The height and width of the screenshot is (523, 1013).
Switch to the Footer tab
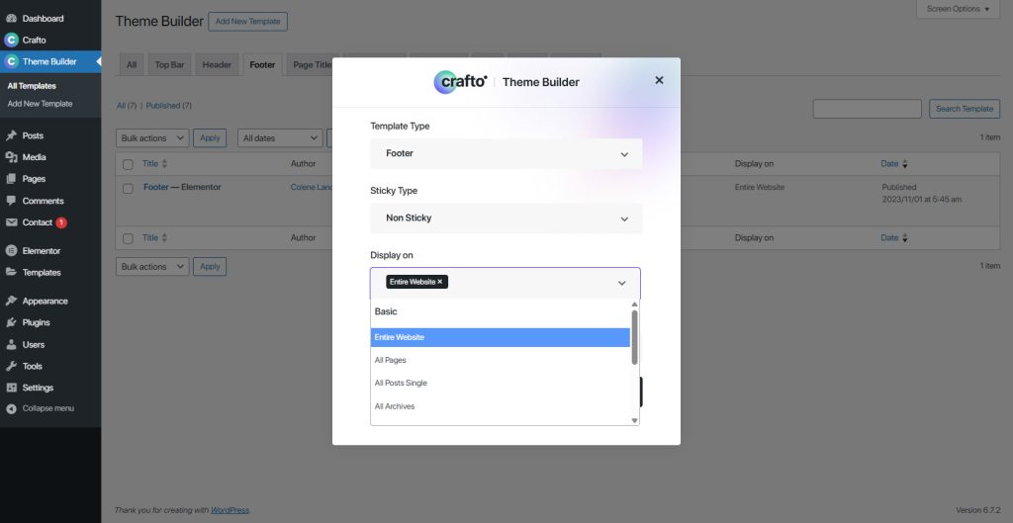click(x=262, y=64)
